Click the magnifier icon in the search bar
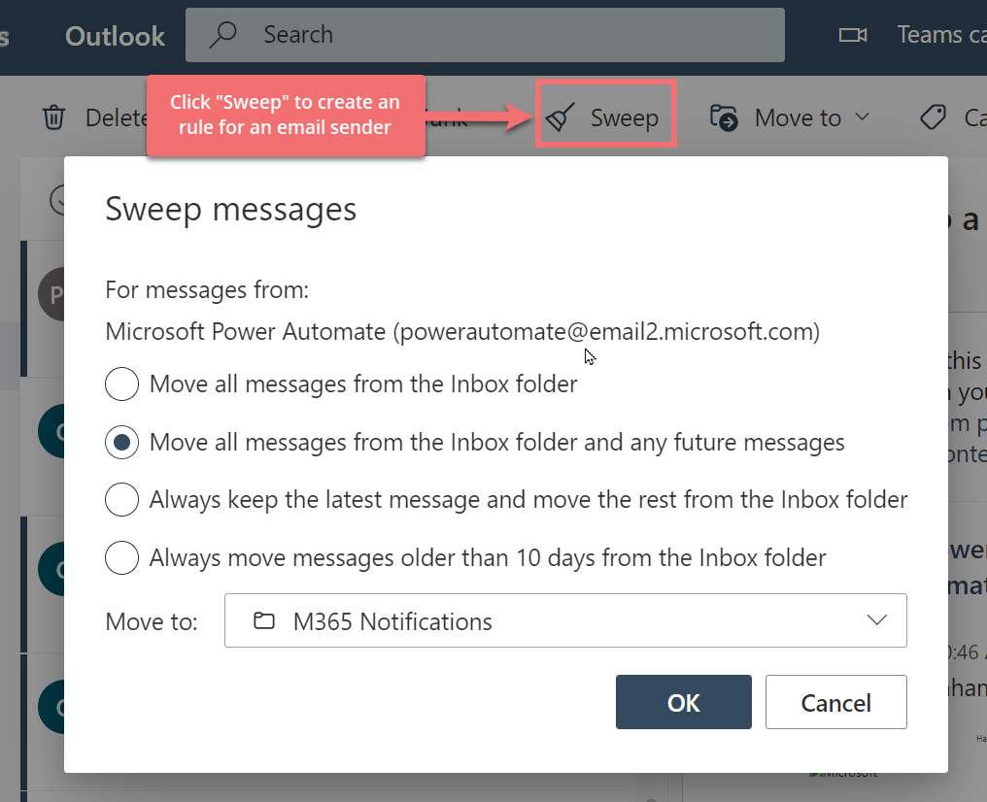Image resolution: width=987 pixels, height=802 pixels. click(x=222, y=35)
